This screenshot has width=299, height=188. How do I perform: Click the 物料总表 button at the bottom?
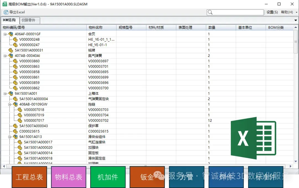click(x=68, y=177)
